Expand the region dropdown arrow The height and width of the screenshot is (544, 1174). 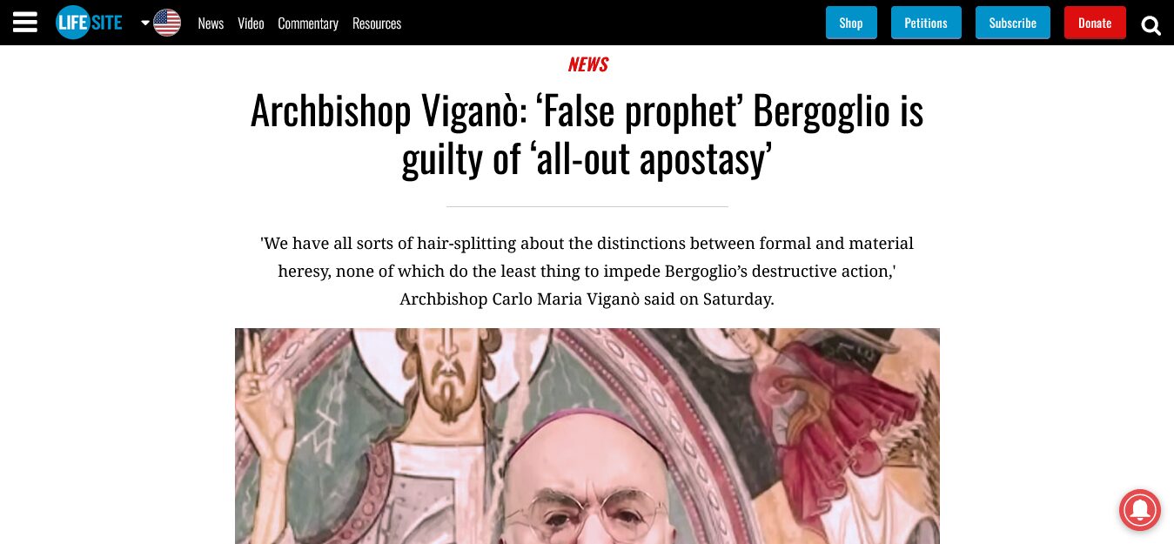click(145, 23)
